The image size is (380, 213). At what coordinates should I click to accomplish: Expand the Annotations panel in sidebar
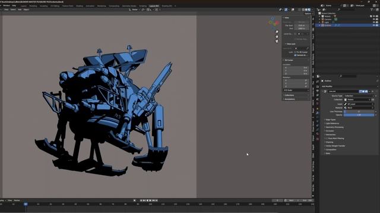[x=289, y=99]
